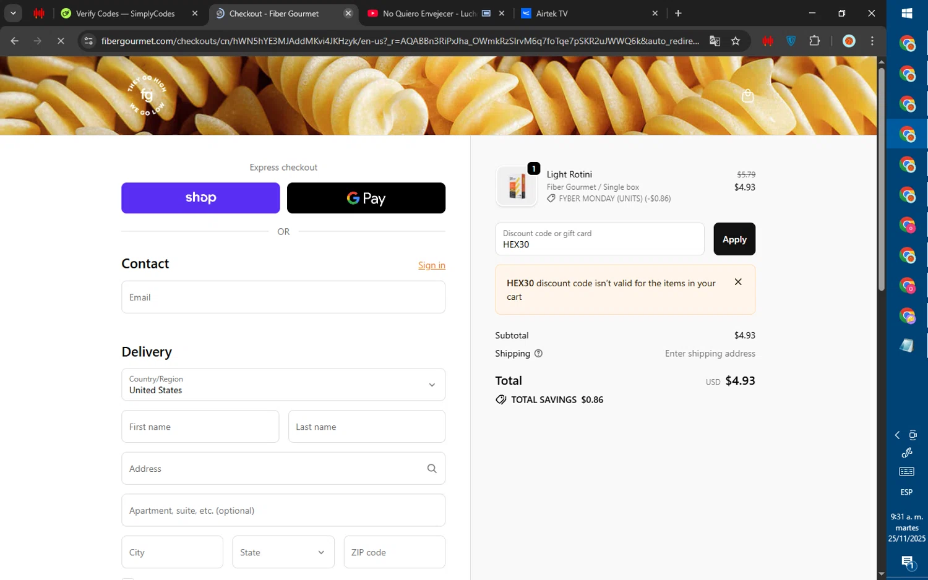Open Chrome three-dot menu
This screenshot has height=580, width=928.
872,41
